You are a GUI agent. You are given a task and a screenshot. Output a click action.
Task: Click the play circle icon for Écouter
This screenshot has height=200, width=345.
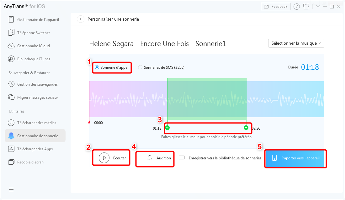coord(104,158)
